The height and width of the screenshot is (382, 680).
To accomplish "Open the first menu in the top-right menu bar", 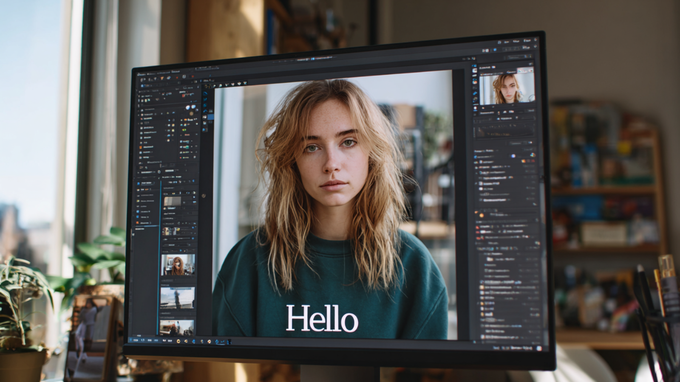I will click(x=506, y=42).
